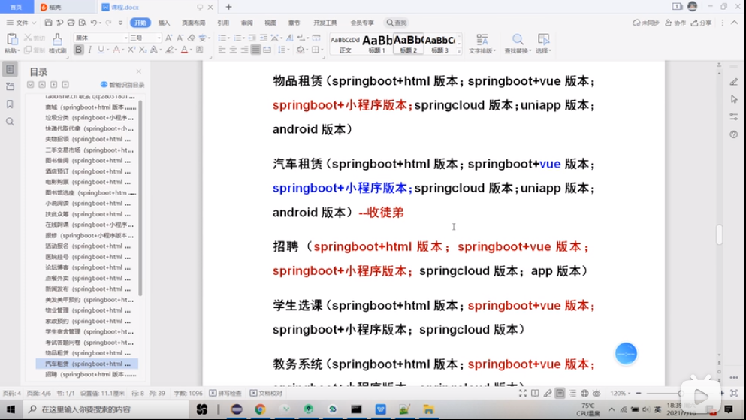The height and width of the screenshot is (420, 746).
Task: Click the Cut (剪切) scissors icon
Action: pos(28,38)
